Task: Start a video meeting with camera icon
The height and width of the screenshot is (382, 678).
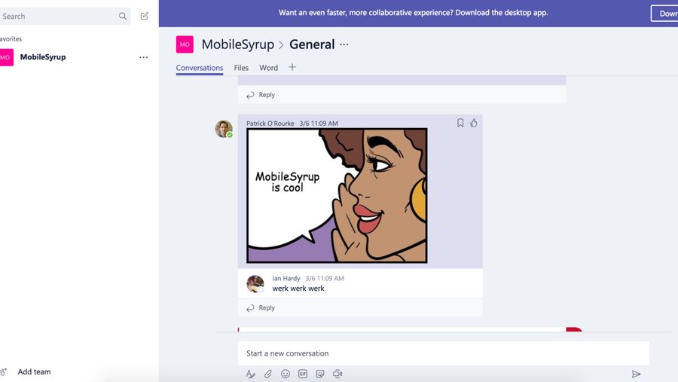Action: pos(337,374)
